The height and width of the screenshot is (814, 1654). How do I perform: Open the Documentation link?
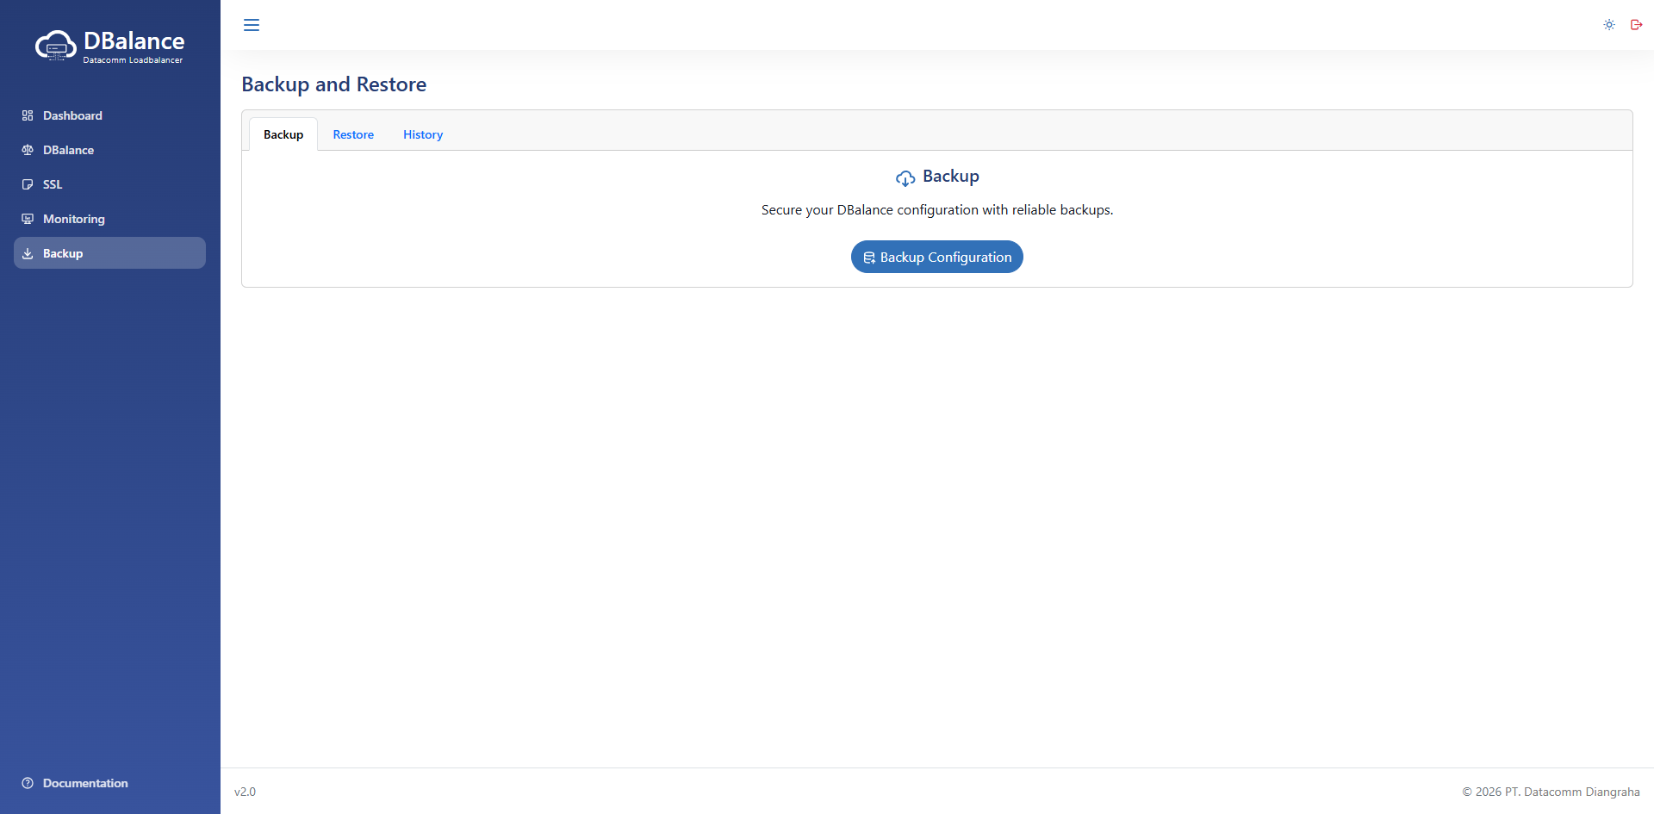84,783
